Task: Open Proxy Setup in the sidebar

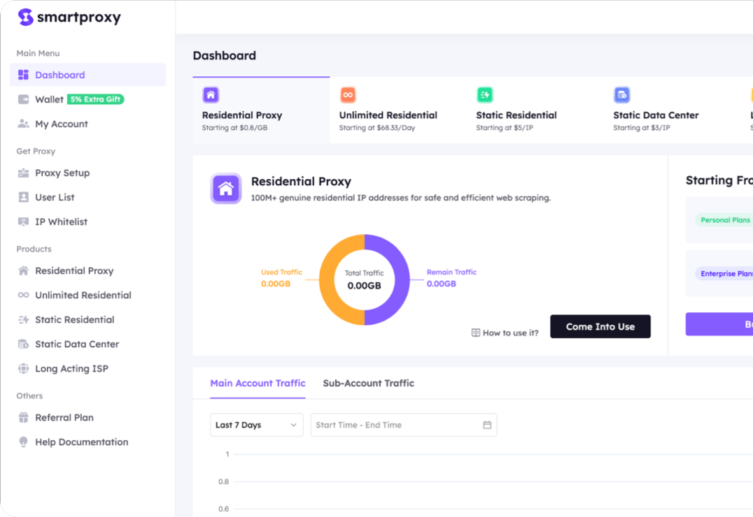Action: 62,173
